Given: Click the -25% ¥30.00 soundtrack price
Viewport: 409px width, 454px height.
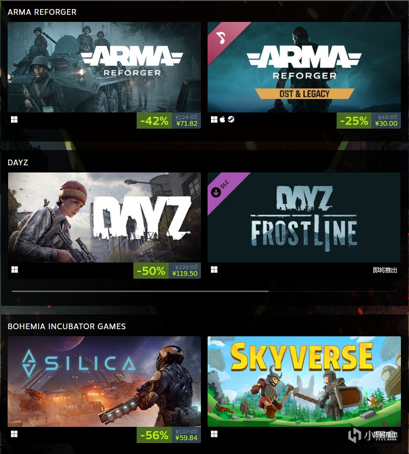Looking at the screenshot, I should (x=369, y=121).
